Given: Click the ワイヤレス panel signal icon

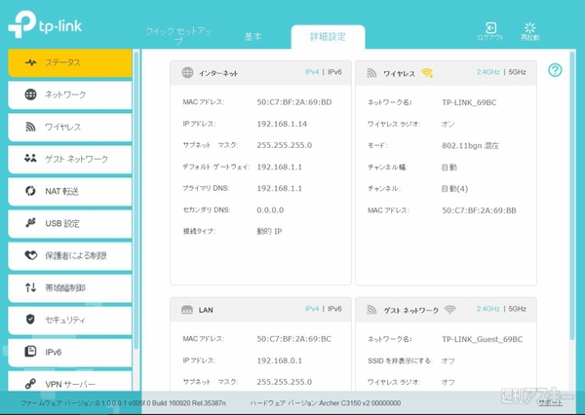Looking at the screenshot, I should pos(371,73).
